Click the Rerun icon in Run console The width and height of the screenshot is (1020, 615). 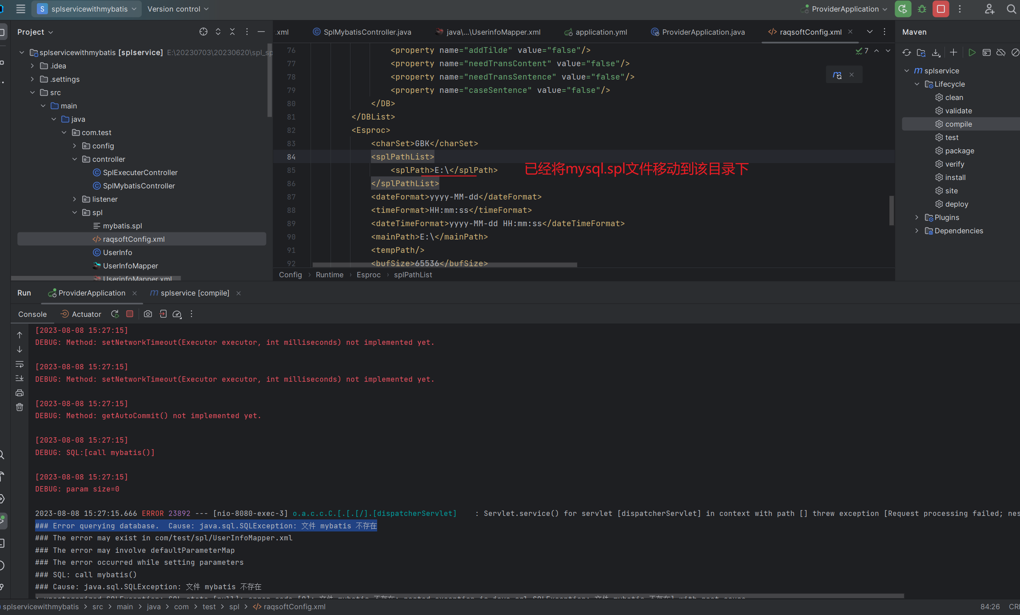(x=115, y=314)
